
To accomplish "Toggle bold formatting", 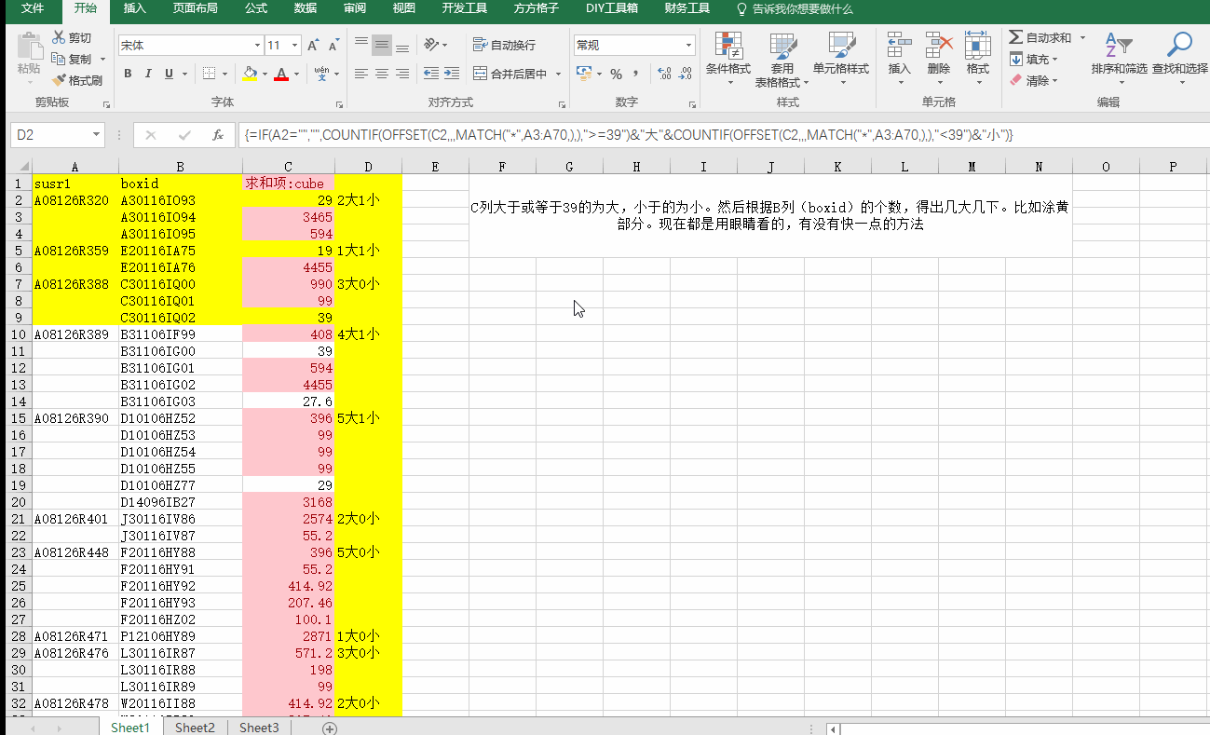I will click(x=128, y=74).
